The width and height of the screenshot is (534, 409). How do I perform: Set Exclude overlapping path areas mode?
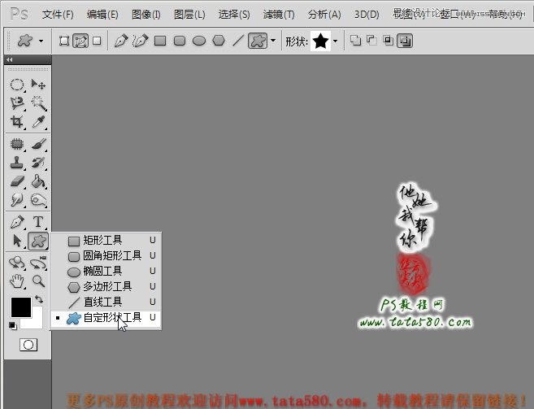pyautogui.click(x=405, y=41)
